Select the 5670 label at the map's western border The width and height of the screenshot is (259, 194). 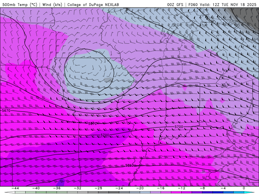[6, 111]
